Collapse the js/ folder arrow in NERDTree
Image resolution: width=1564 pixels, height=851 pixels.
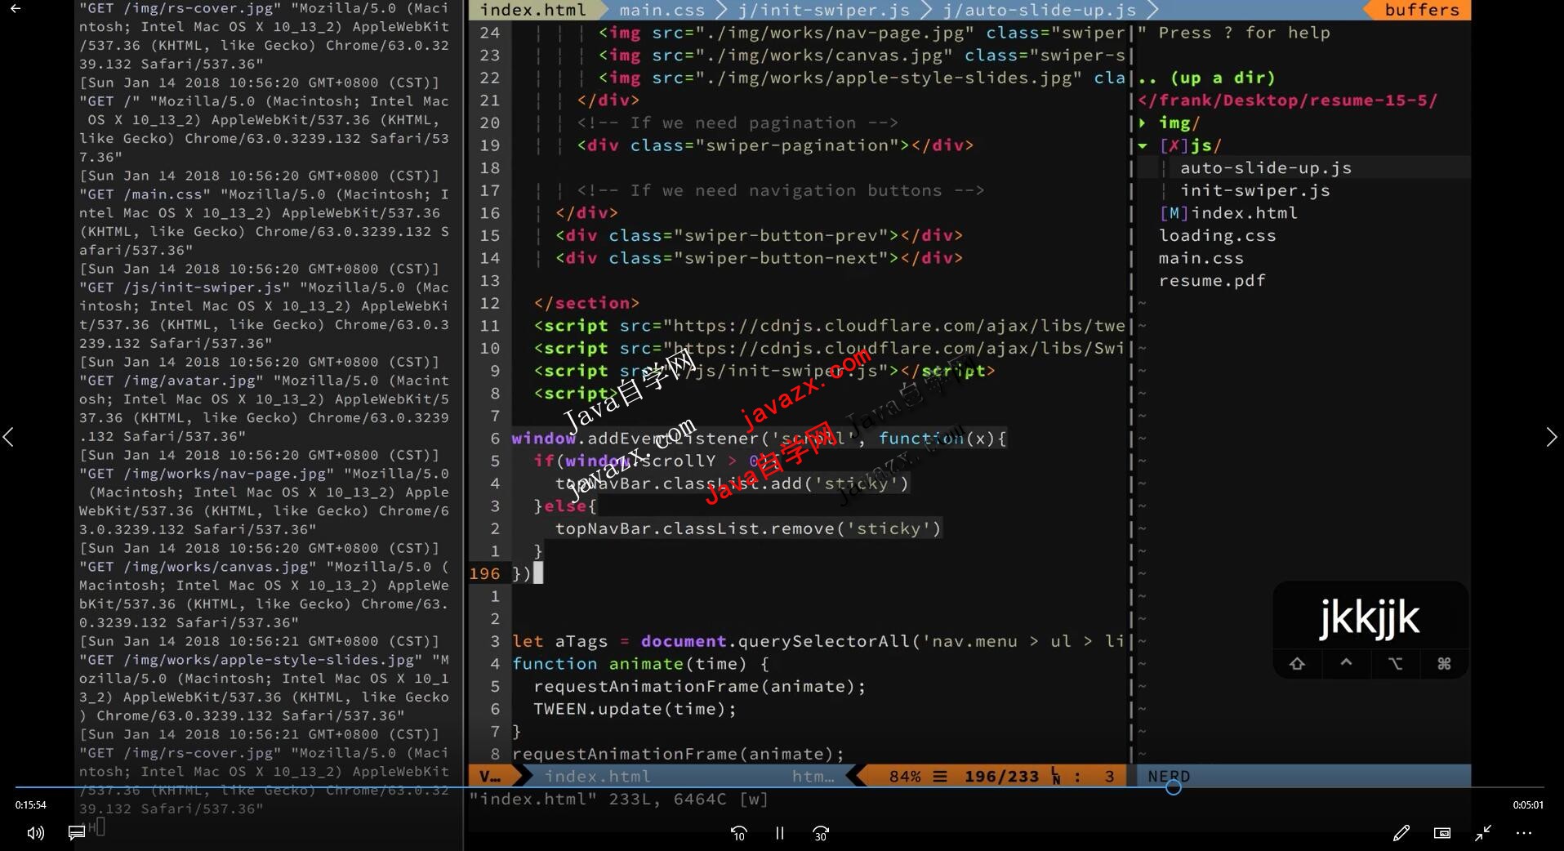click(x=1143, y=145)
